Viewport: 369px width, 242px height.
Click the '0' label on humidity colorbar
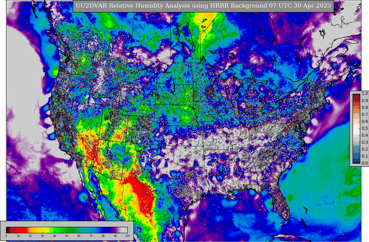6,236
